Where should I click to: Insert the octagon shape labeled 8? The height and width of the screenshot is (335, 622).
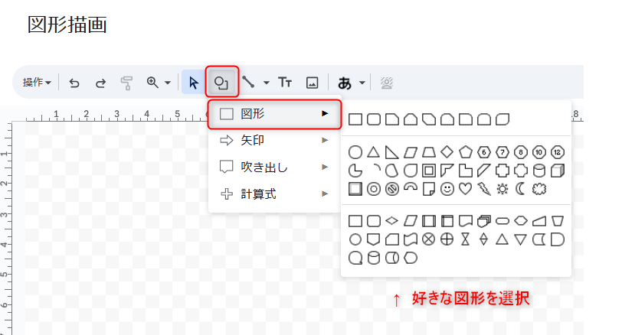(520, 152)
